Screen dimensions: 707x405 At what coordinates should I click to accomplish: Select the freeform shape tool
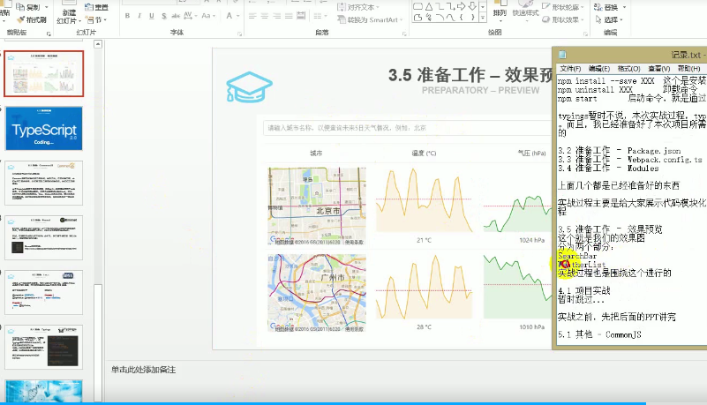[x=418, y=18]
